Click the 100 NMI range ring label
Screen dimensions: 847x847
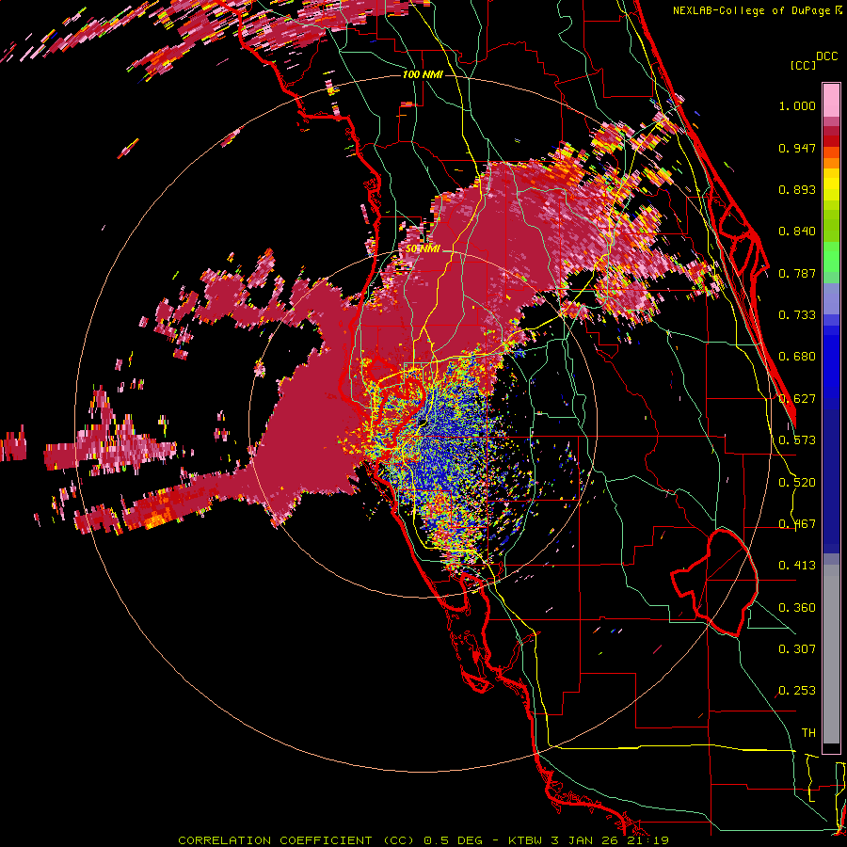pos(423,74)
